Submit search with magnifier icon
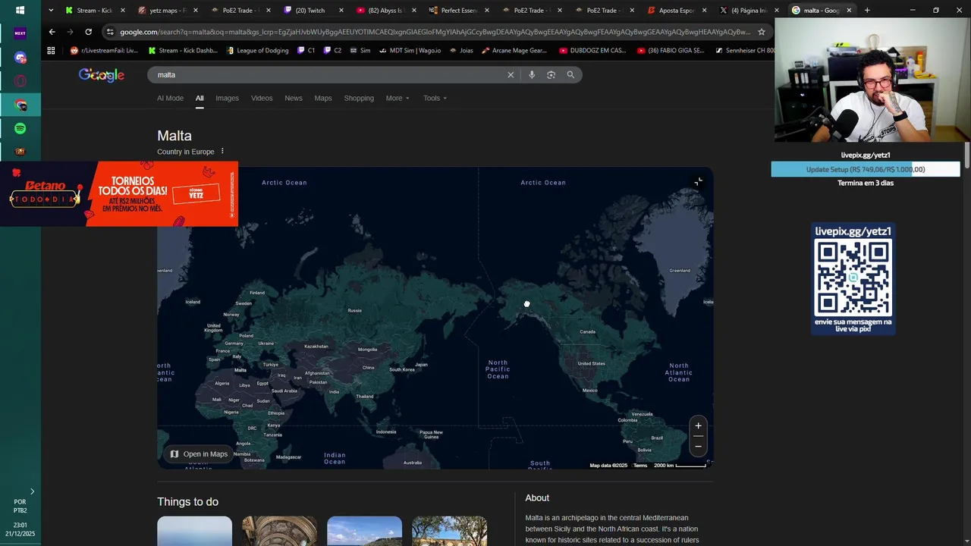Image resolution: width=971 pixels, height=546 pixels. pos(570,75)
